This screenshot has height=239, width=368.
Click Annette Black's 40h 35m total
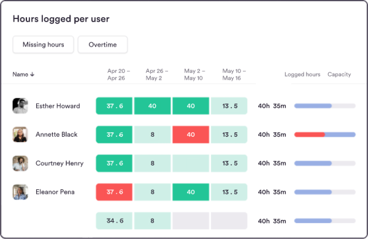271,135
